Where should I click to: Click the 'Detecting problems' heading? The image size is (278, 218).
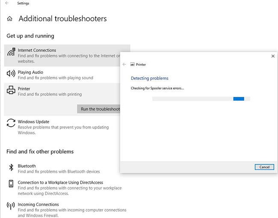pyautogui.click(x=149, y=78)
